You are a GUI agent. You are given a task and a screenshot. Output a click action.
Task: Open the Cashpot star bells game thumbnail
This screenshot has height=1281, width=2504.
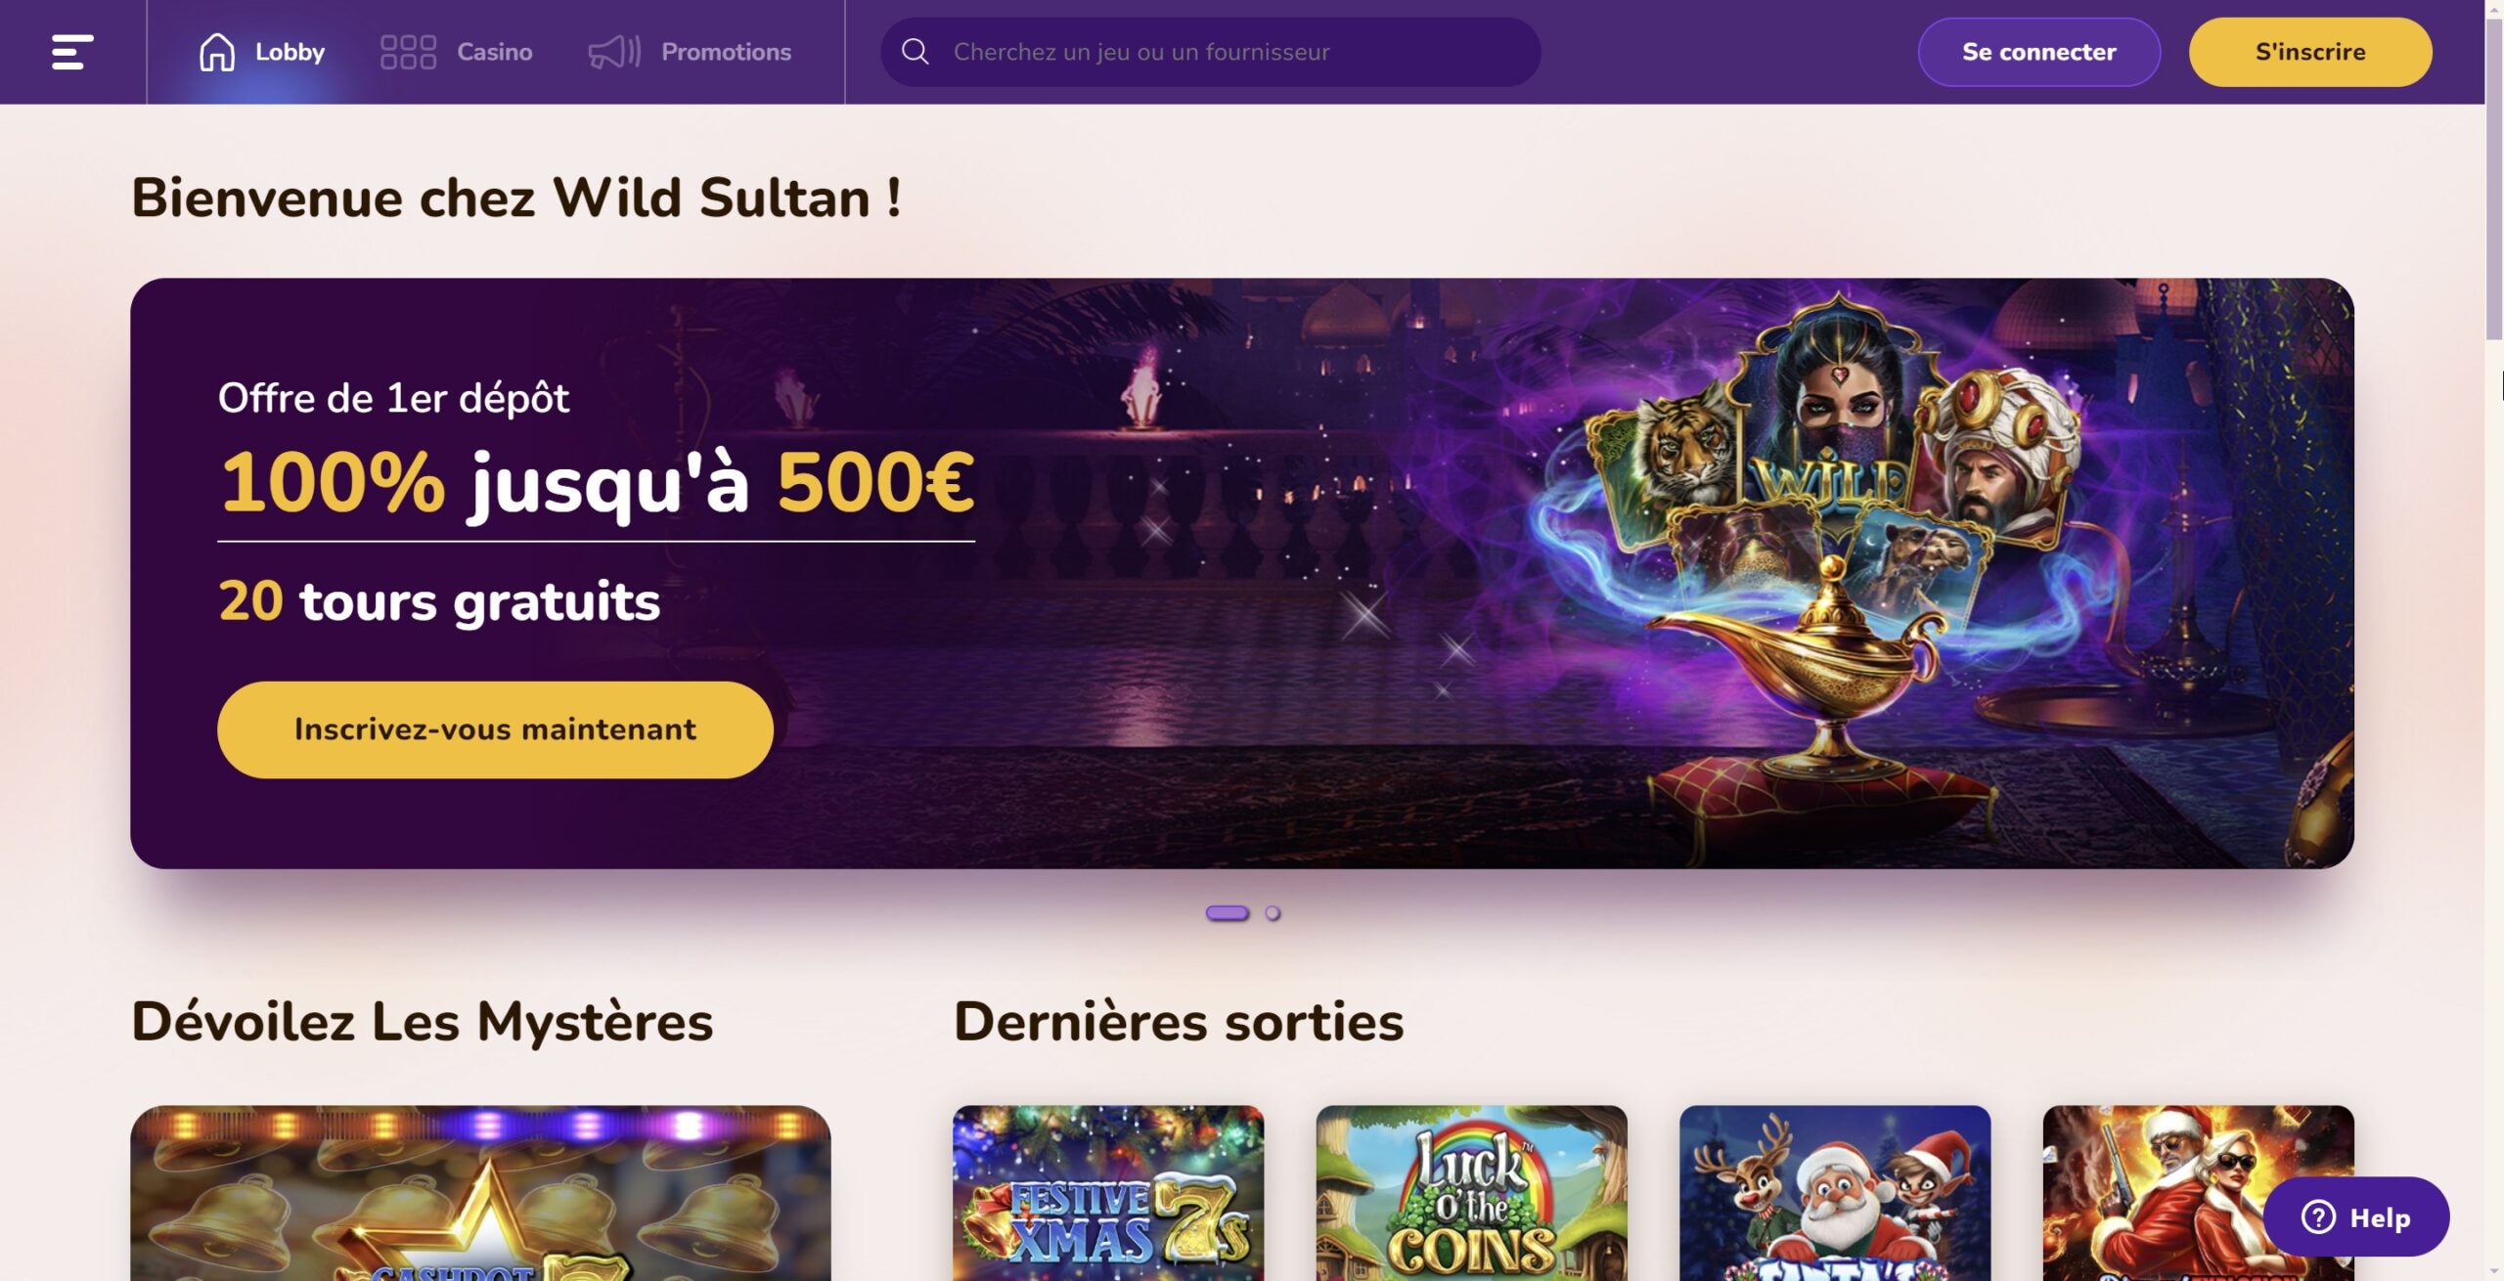point(480,1193)
